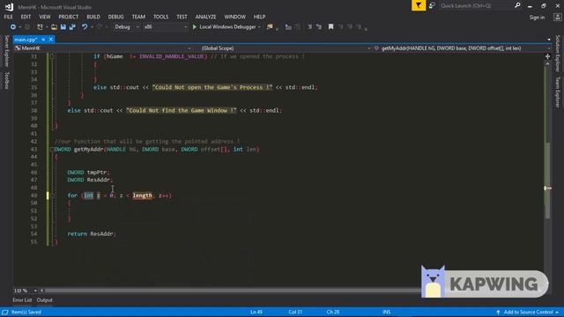Click the split editor plus icon
564x317 pixels.
coord(547,56)
